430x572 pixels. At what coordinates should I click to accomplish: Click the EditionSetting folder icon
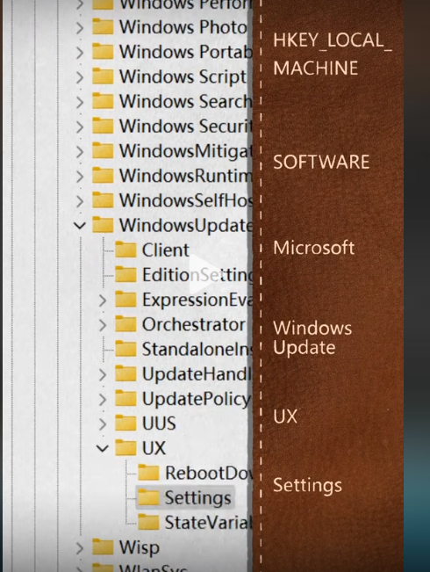pyautogui.click(x=125, y=275)
